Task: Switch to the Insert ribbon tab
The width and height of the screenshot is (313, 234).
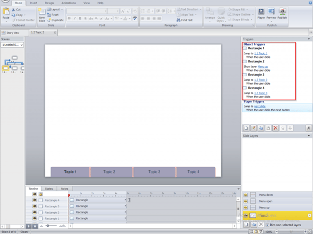Action: point(33,3)
